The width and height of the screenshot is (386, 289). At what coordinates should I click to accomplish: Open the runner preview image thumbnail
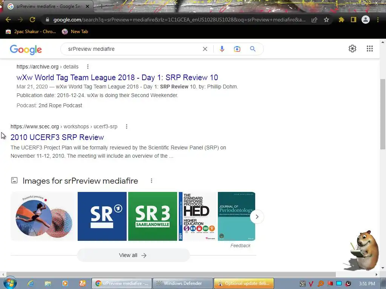pos(44,216)
